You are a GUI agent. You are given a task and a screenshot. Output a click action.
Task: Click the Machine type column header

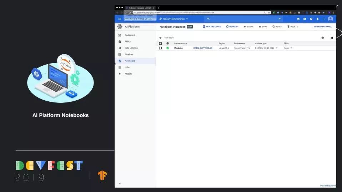click(x=260, y=44)
